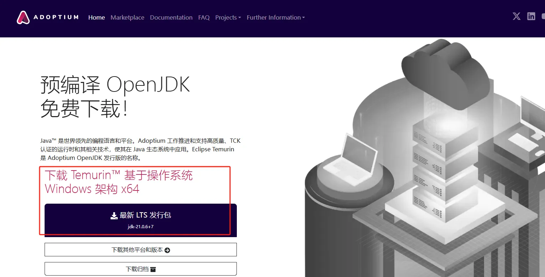Click the 下载其他平台和版本 button text
Image resolution: width=545 pixels, height=277 pixels.
(x=137, y=250)
